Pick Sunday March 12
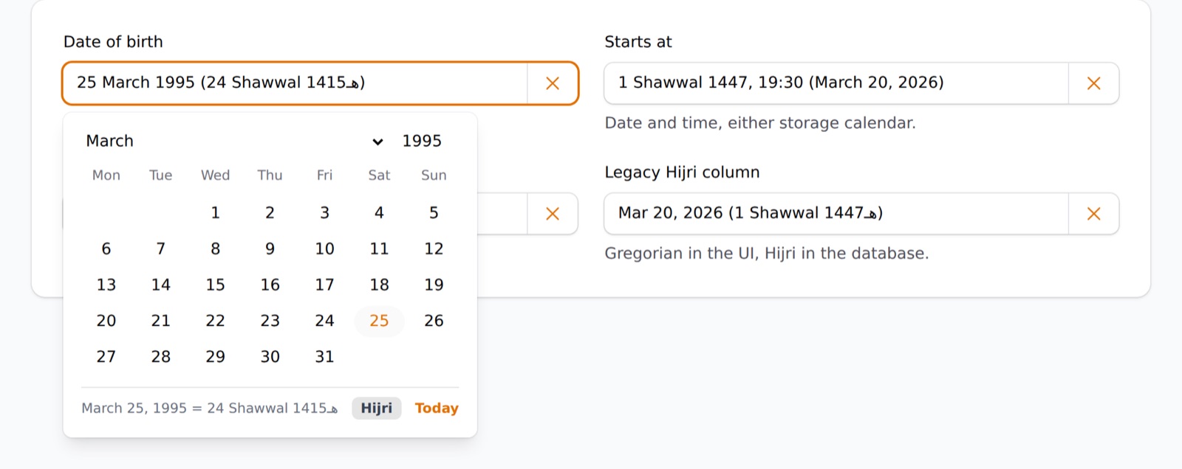Viewport: 1182px width, 469px height. (434, 249)
